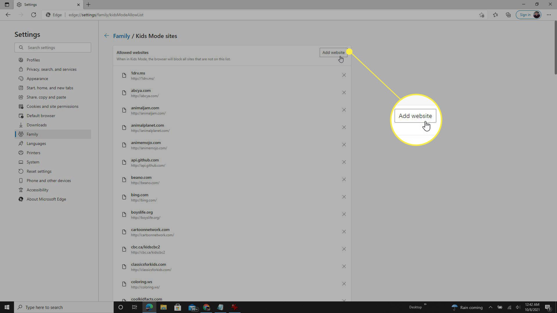Click the address bar URL
This screenshot has width=557, height=313.
point(106,15)
